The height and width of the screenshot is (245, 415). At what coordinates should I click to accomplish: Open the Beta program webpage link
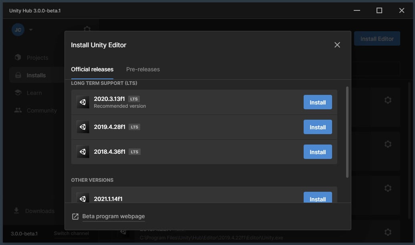[113, 216]
